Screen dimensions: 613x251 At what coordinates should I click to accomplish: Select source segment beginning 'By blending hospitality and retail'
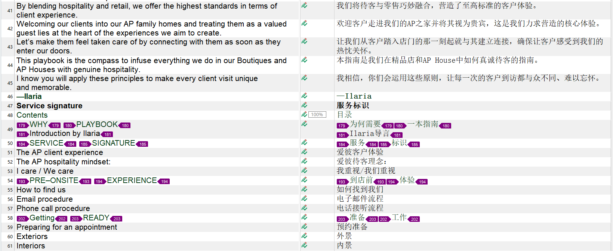pos(147,10)
